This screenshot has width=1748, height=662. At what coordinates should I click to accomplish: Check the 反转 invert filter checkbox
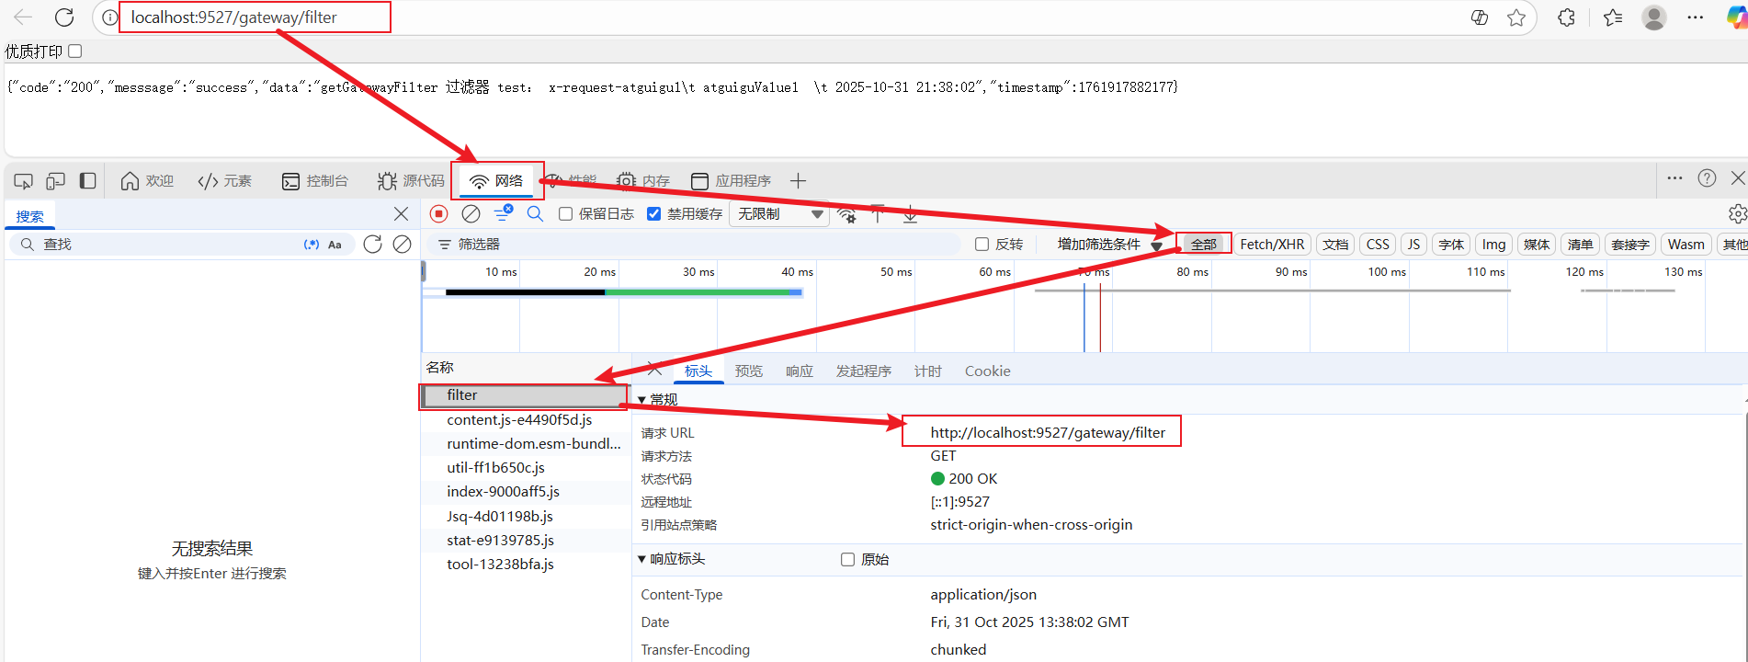pyautogui.click(x=982, y=244)
